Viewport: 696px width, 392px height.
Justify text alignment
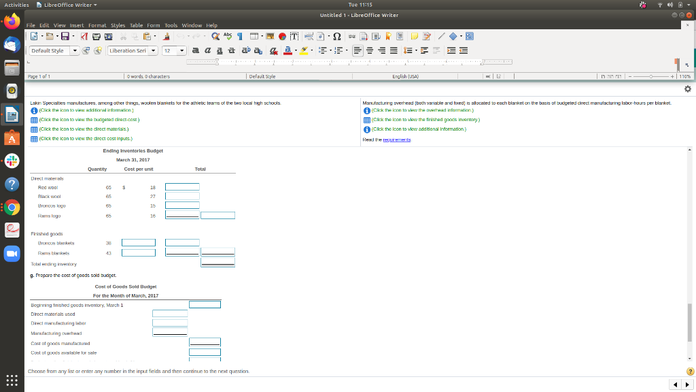[394, 50]
